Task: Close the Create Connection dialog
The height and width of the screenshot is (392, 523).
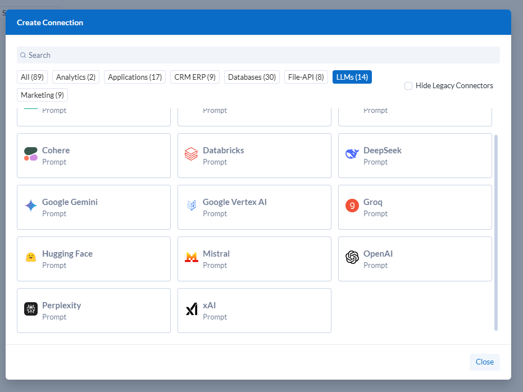Action: 484,362
